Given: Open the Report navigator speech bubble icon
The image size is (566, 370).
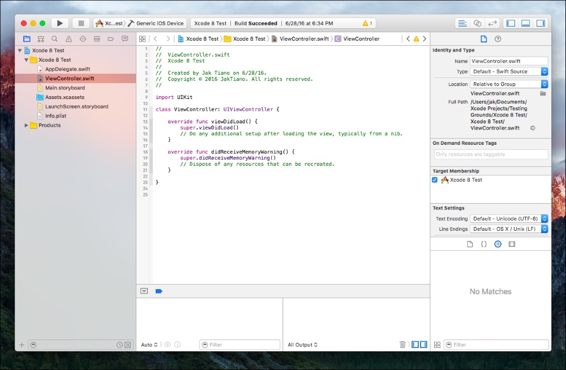Looking at the screenshot, I should pos(125,38).
